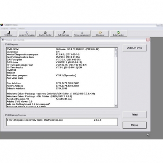Print the version information
163x163 pixels.
click(x=134, y=115)
